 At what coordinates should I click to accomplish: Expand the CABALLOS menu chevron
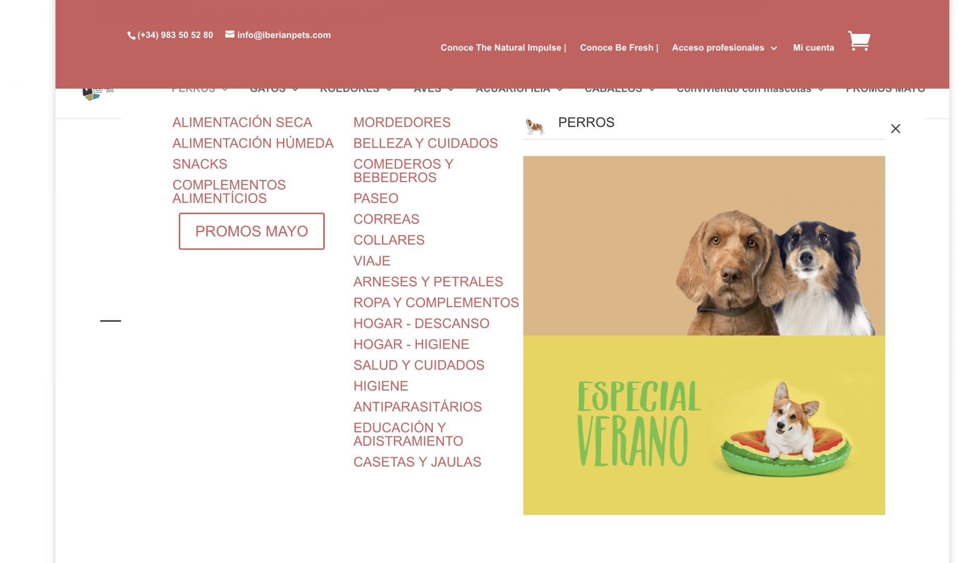pos(652,90)
